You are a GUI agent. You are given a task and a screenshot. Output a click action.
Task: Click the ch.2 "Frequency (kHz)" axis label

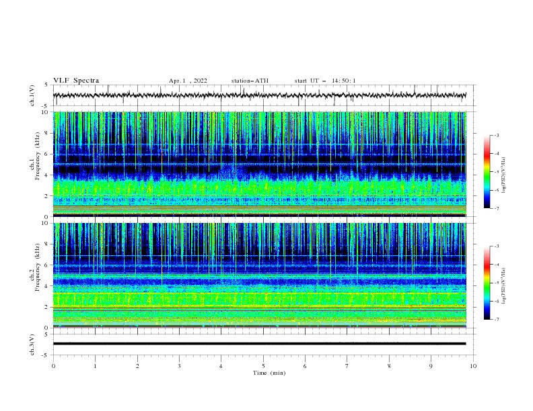[x=38, y=267]
